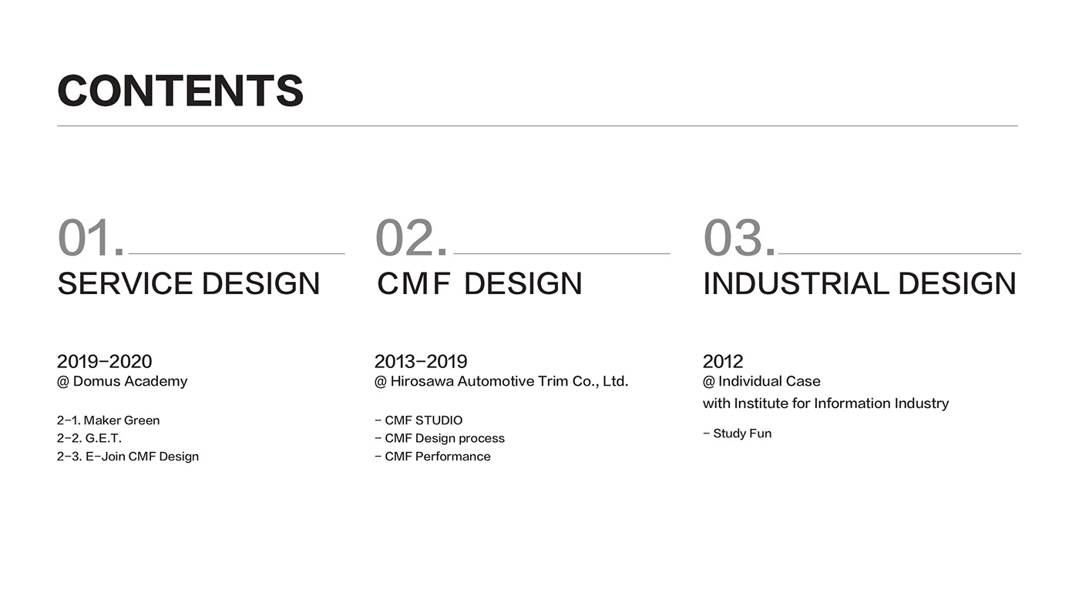
Task: Open the CMF DESIGN section title
Action: [x=479, y=283]
